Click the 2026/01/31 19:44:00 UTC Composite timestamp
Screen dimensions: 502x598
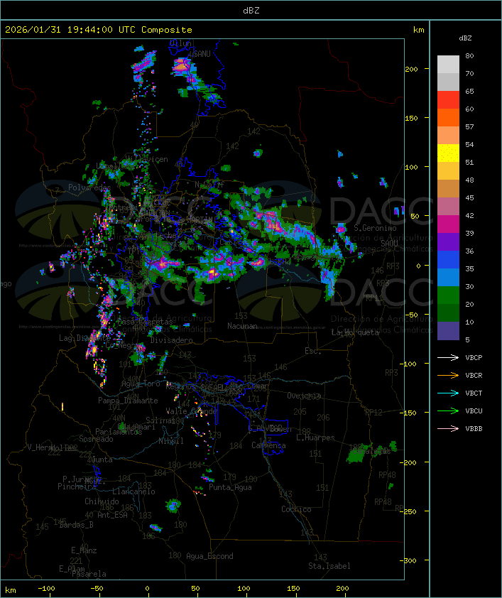[x=99, y=30]
